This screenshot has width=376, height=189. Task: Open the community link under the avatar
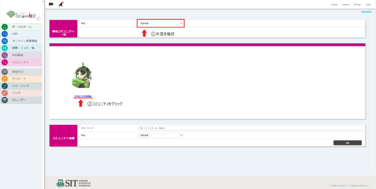point(83,96)
